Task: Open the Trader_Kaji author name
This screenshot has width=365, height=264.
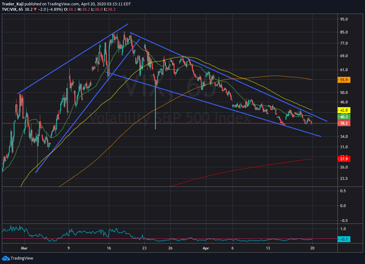Action: tap(13, 4)
